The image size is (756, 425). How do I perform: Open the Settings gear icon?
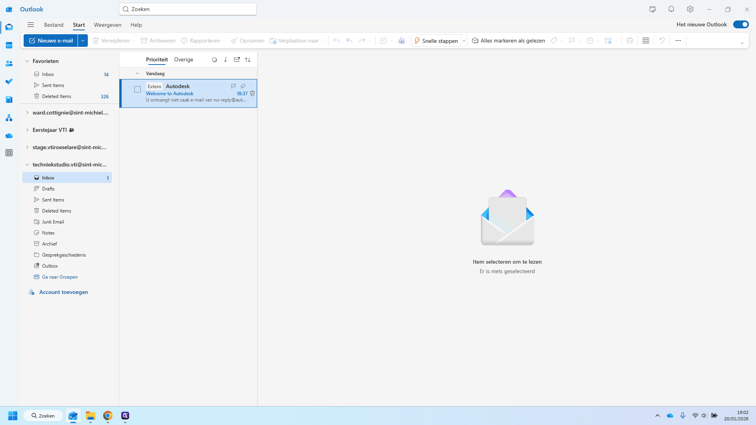pos(690,9)
